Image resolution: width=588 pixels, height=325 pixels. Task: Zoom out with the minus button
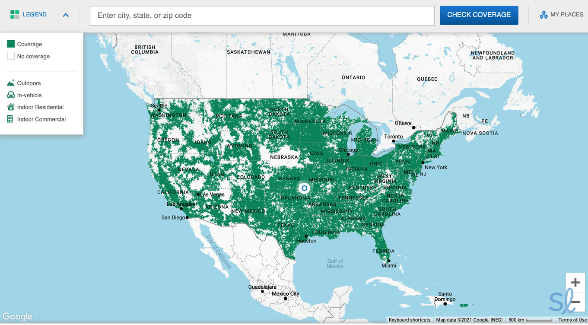tap(575, 302)
